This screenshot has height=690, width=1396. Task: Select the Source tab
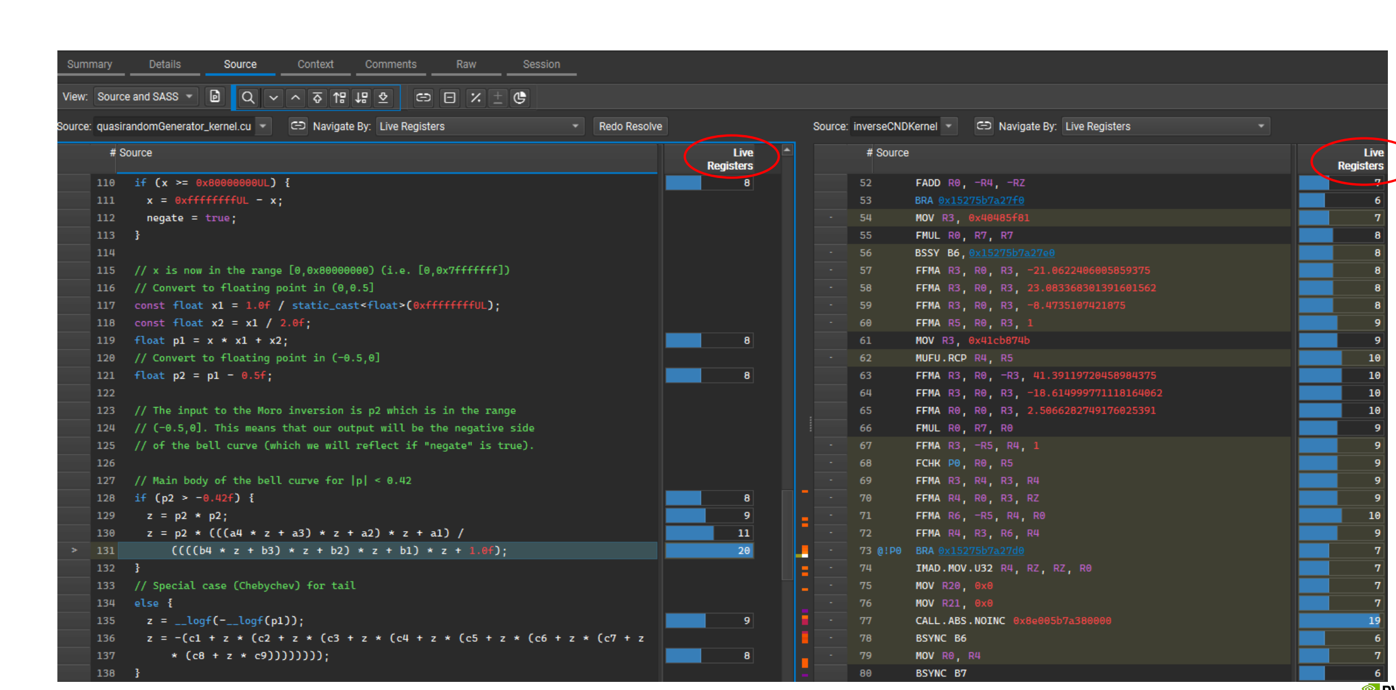[x=240, y=64]
